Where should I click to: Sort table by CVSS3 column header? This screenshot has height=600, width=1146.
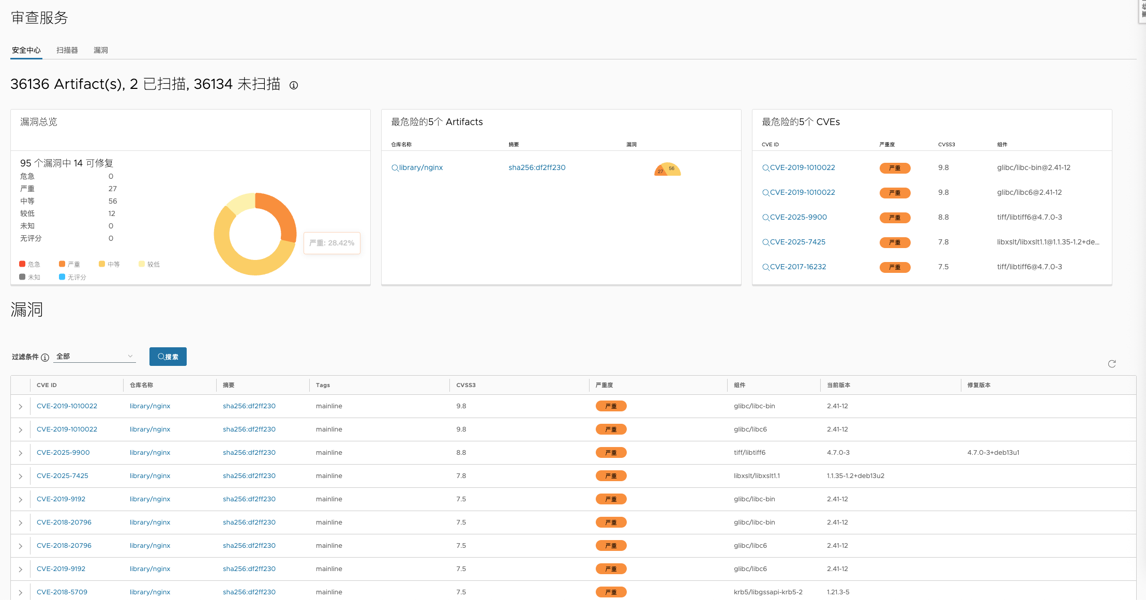pyautogui.click(x=466, y=385)
